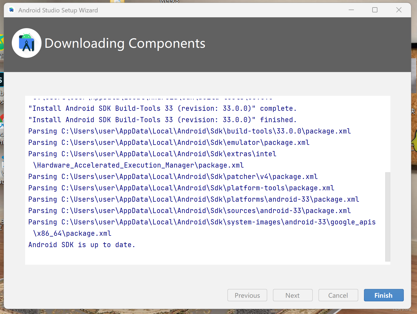Click the sources\android-33 parsing line
This screenshot has height=314, width=417.
click(x=190, y=211)
